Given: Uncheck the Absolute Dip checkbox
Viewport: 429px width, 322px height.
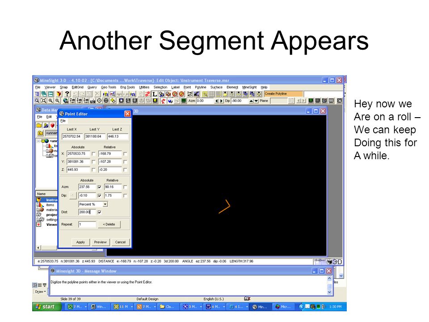Looking at the screenshot, I should tap(99, 195).
